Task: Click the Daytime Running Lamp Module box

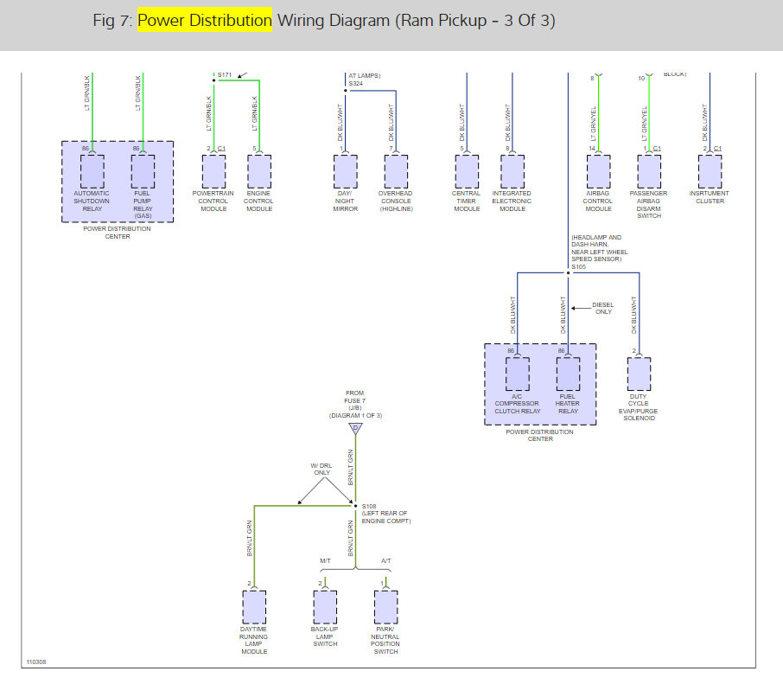Action: 254,607
